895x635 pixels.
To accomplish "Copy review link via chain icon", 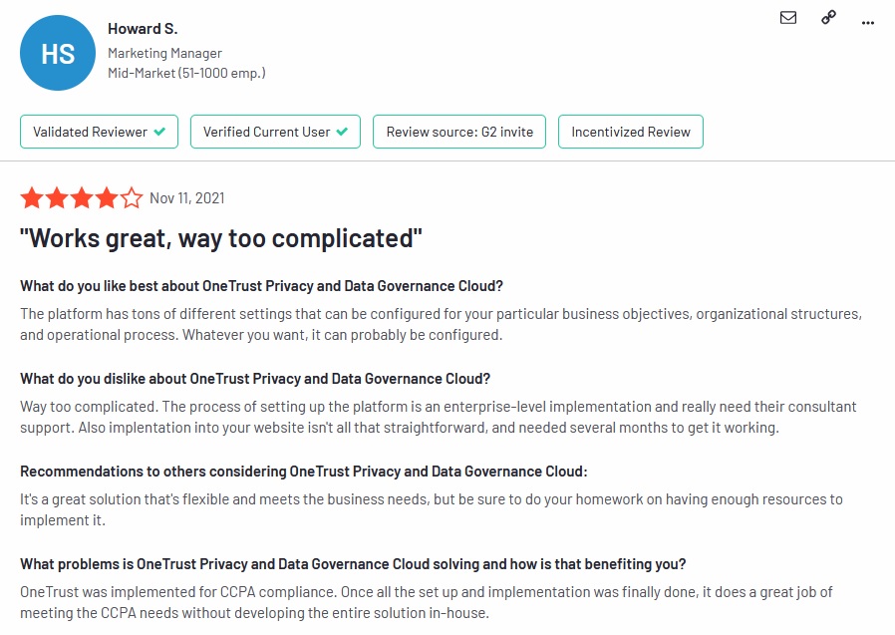I will click(x=828, y=18).
